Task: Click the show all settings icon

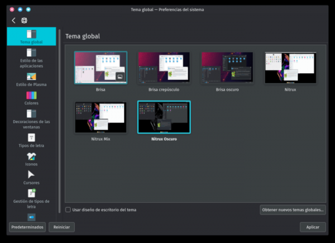Action: click(24, 21)
